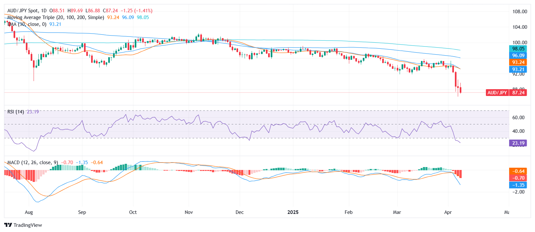
Task: Click the Aug label on time axis
Action: pyautogui.click(x=29, y=212)
